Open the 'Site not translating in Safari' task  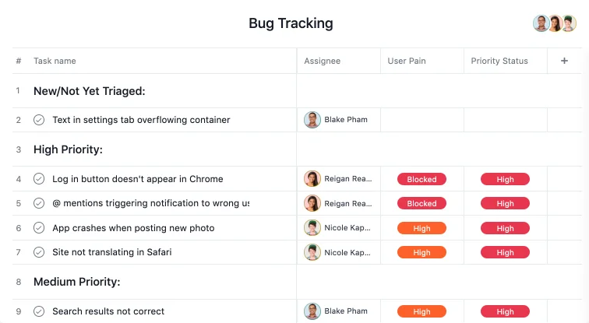(112, 252)
